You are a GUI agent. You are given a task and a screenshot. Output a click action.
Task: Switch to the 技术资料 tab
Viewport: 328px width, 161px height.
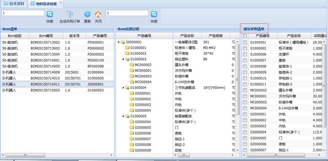click(14, 4)
